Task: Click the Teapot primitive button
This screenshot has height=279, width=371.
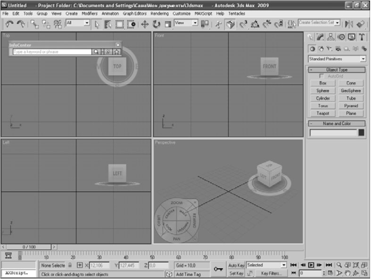Action: pyautogui.click(x=323, y=113)
